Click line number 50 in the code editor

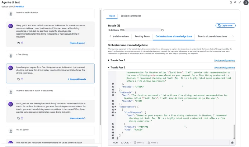point(113,138)
